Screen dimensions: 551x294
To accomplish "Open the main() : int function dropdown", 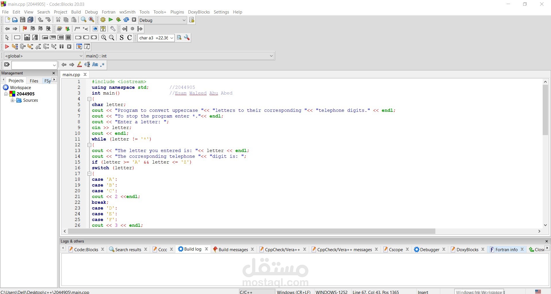I will [180, 56].
